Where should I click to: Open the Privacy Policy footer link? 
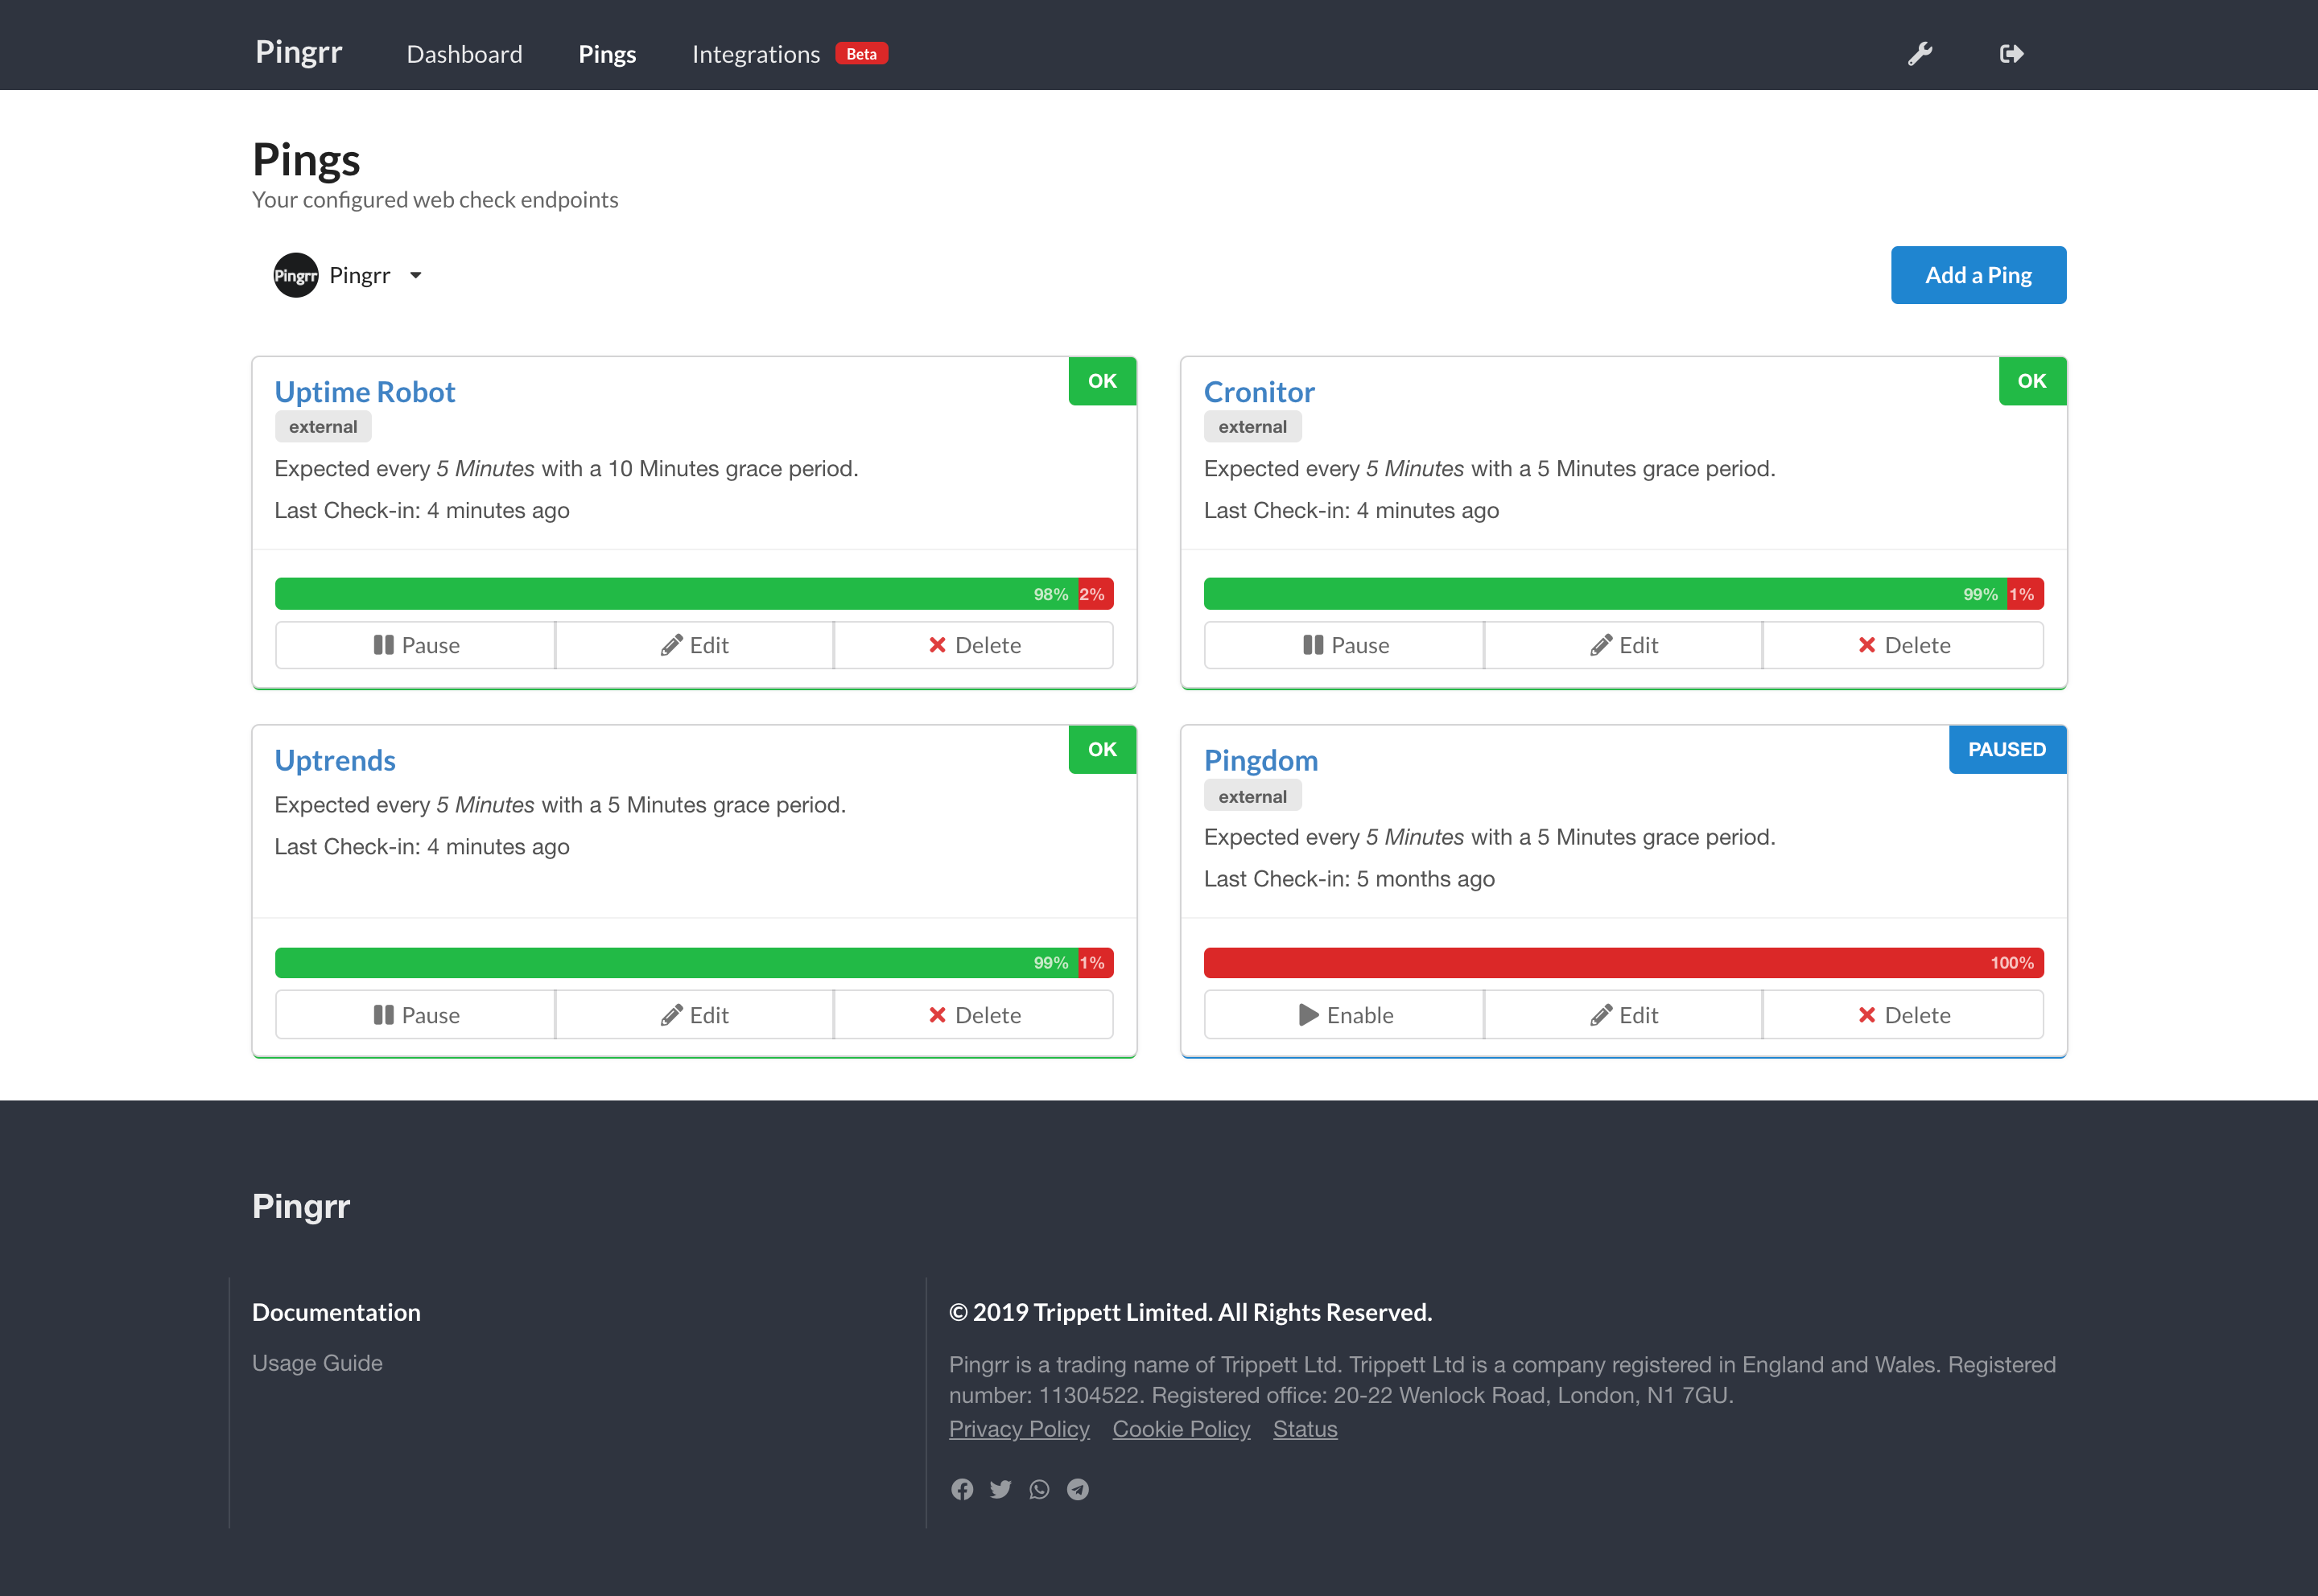tap(1018, 1429)
